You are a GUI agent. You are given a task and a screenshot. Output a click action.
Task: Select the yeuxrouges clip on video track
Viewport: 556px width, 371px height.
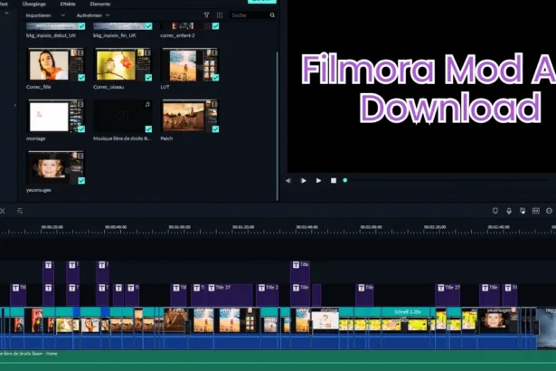pos(498,320)
